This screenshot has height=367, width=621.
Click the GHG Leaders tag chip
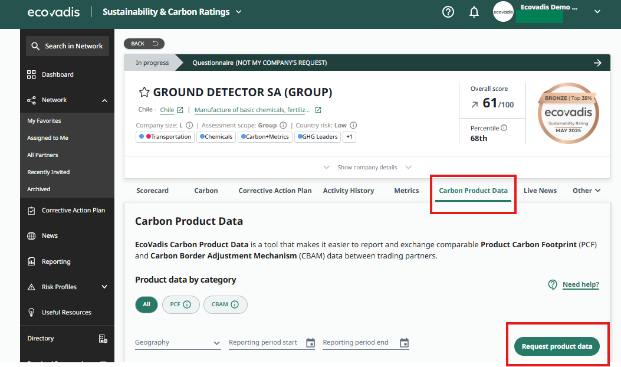[x=318, y=137]
